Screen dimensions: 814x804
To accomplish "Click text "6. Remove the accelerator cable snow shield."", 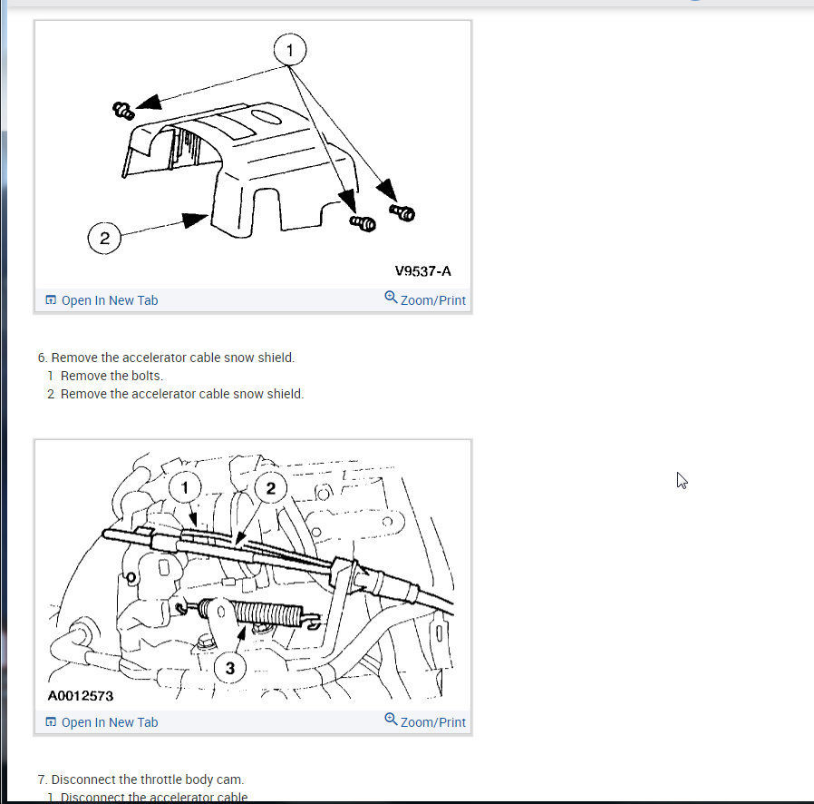I will point(166,358).
